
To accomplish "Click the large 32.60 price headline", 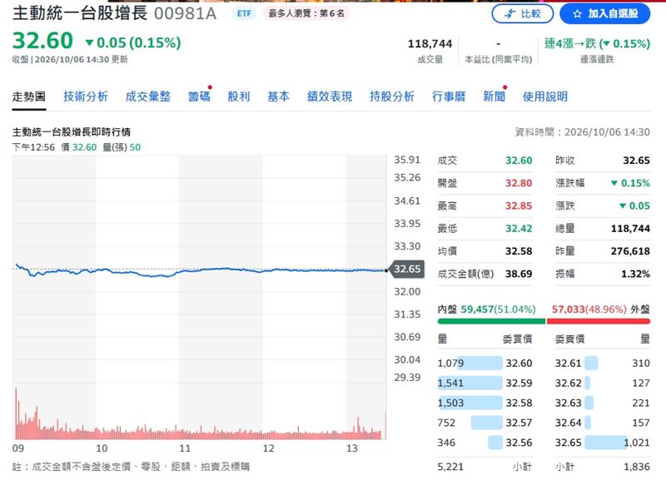I will point(43,41).
